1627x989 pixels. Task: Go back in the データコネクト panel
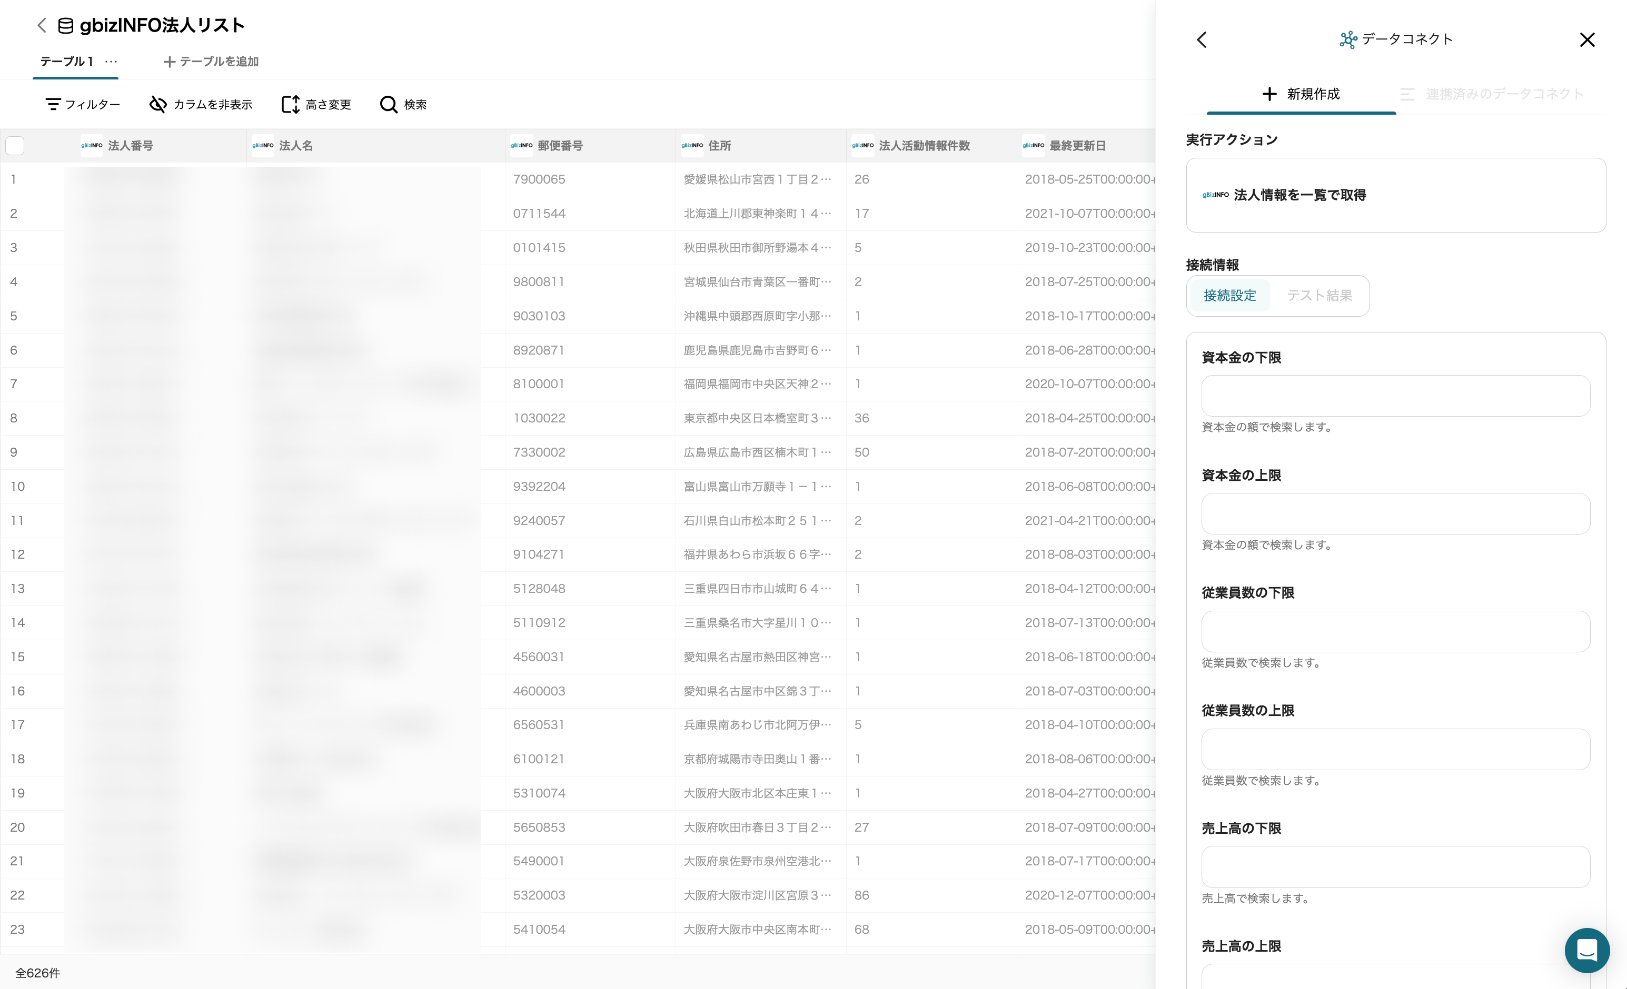1202,39
